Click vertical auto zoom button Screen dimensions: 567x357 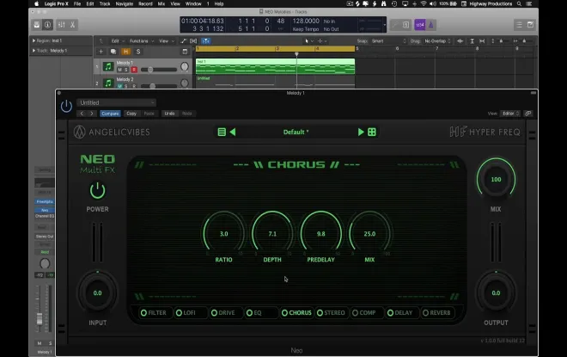(x=472, y=41)
